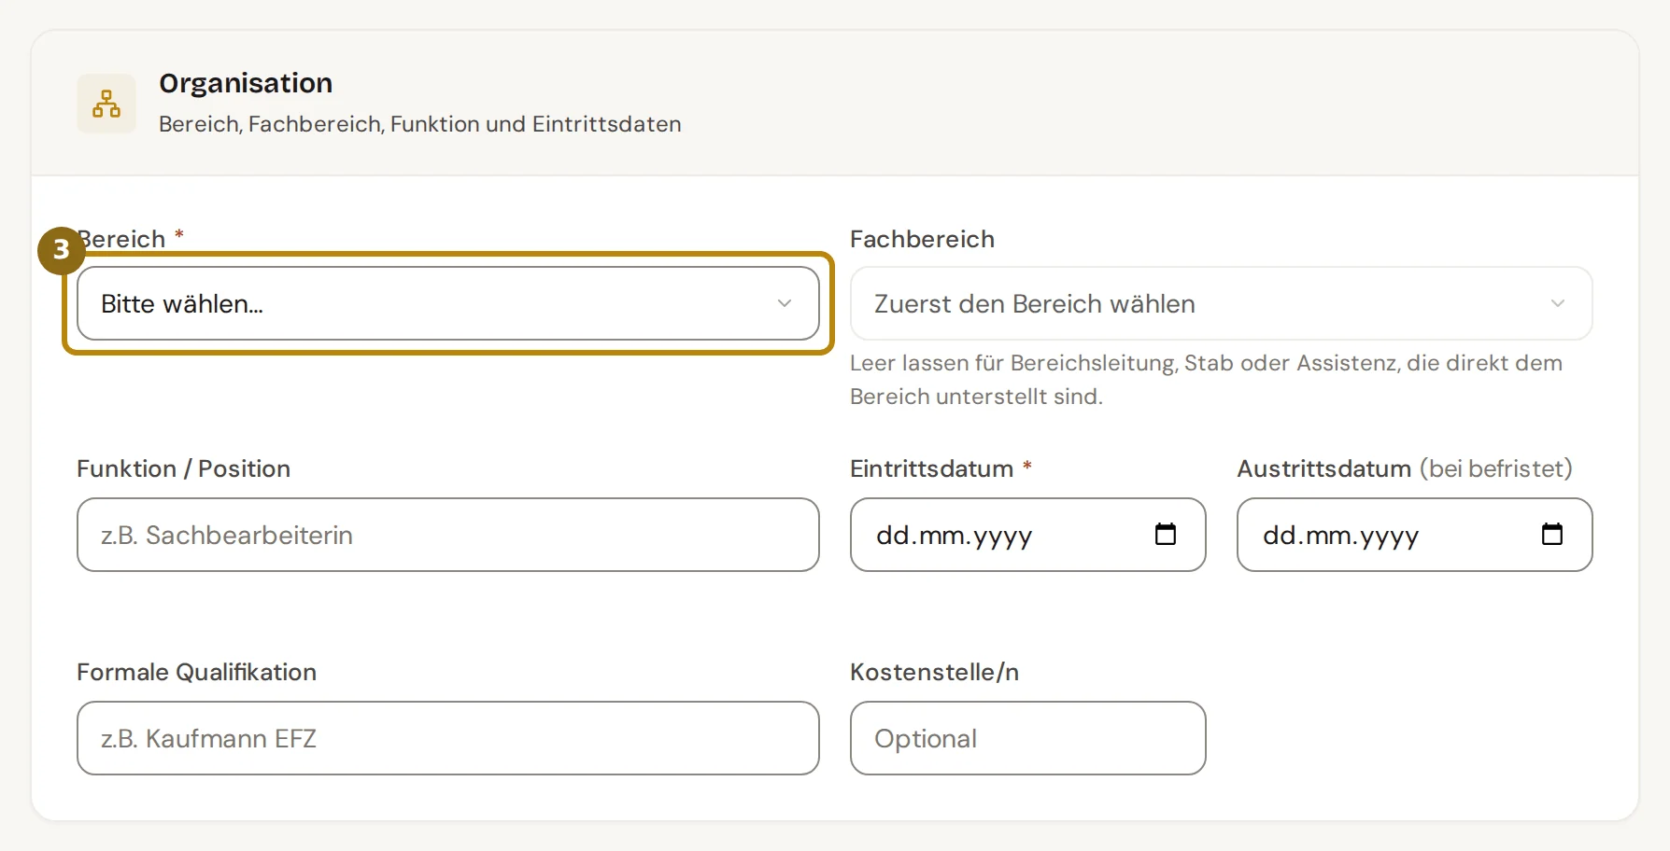Click the Kostenstelle/n input field
1670x851 pixels.
point(1027,738)
